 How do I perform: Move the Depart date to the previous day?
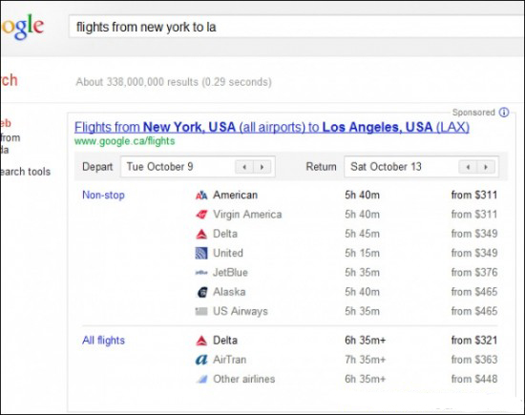pyautogui.click(x=244, y=167)
